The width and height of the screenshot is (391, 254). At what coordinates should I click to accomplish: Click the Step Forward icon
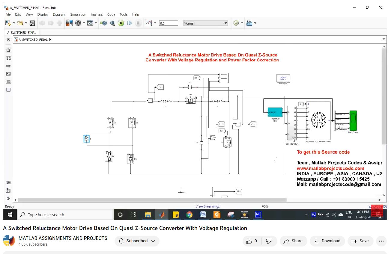coord(130,23)
